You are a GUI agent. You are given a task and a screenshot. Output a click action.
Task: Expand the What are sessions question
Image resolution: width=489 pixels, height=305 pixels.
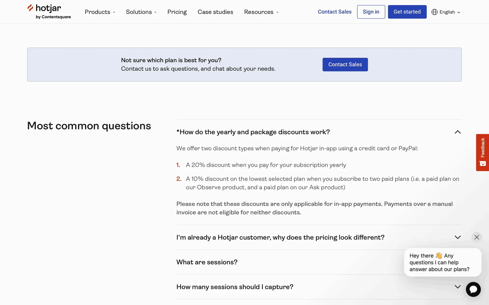pos(207,262)
